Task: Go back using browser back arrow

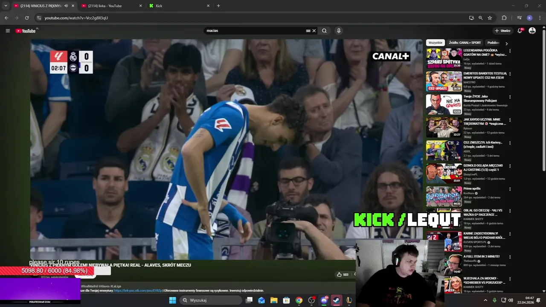Action: (x=6, y=18)
